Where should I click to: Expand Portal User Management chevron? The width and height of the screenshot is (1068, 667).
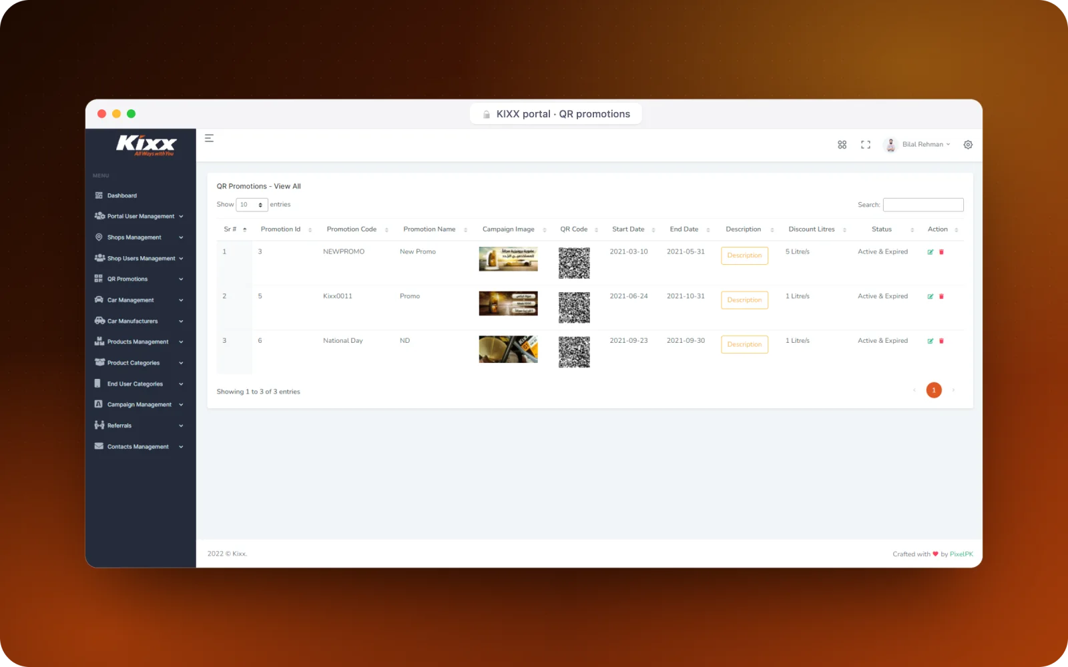coord(181,217)
